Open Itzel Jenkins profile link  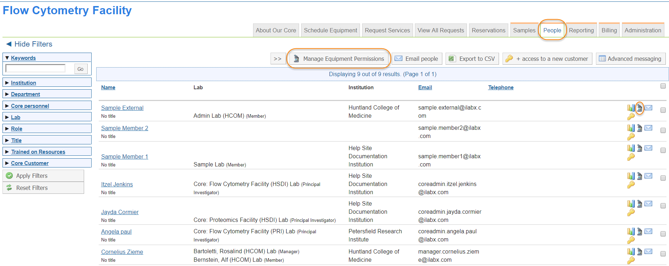[117, 184]
